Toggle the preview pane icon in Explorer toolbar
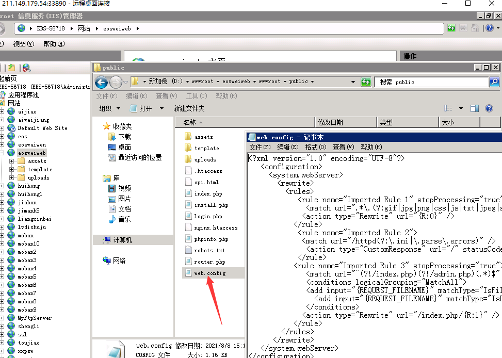Viewport: 502px width, 358px height. [475, 108]
